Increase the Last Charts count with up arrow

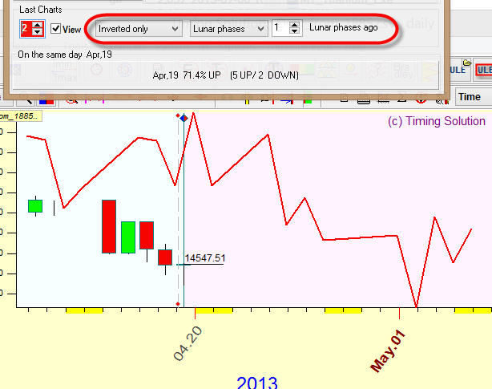click(38, 25)
